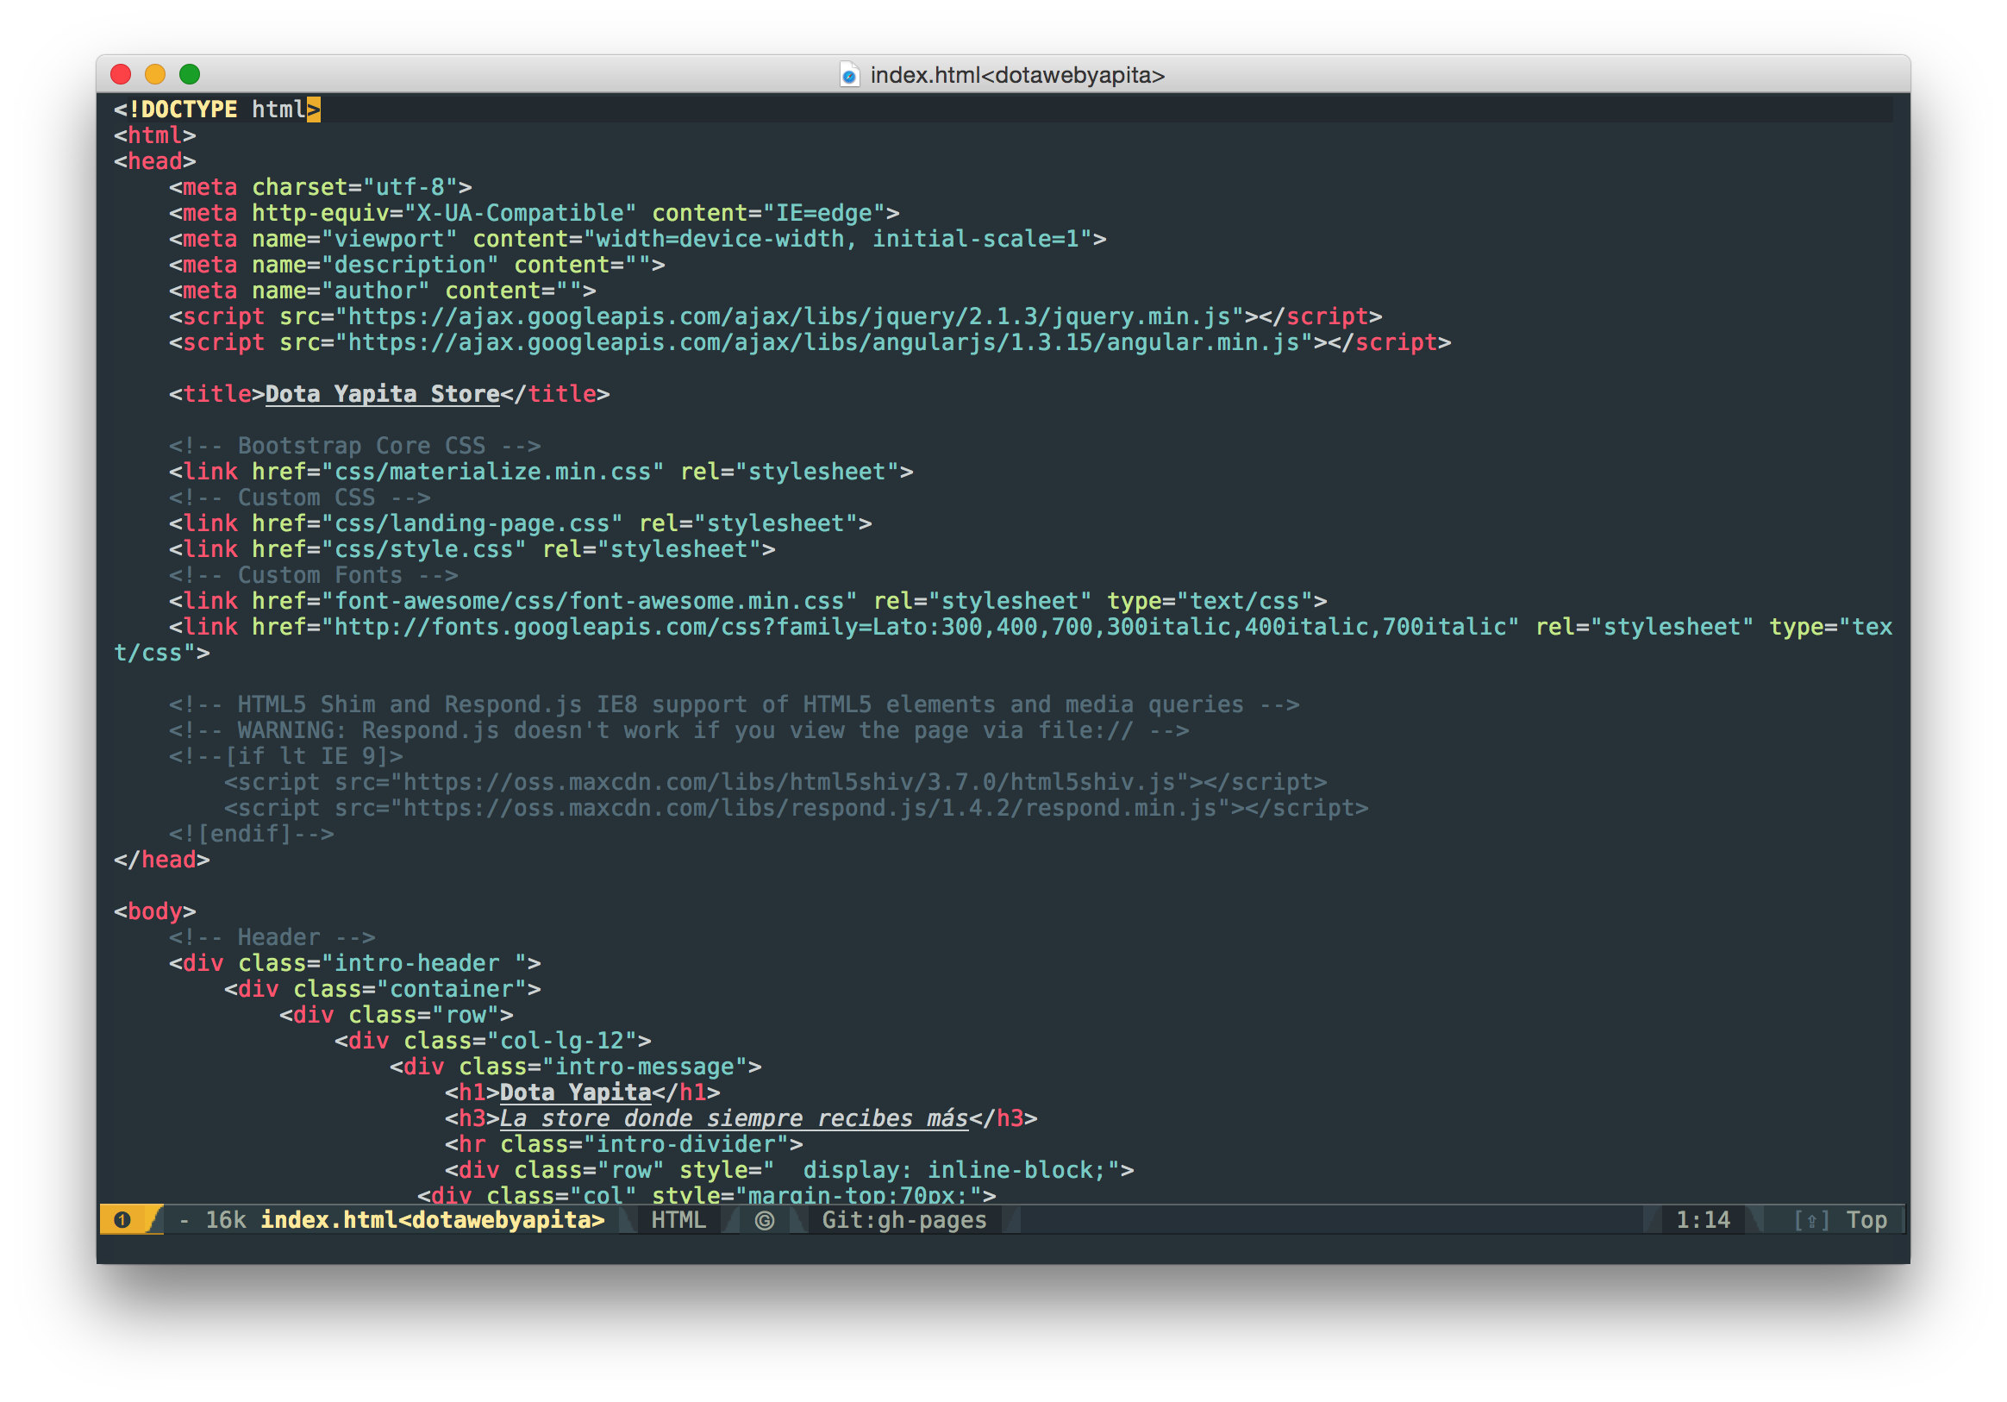Click the green zoom window button
This screenshot has width=2007, height=1402.
pos(190,74)
